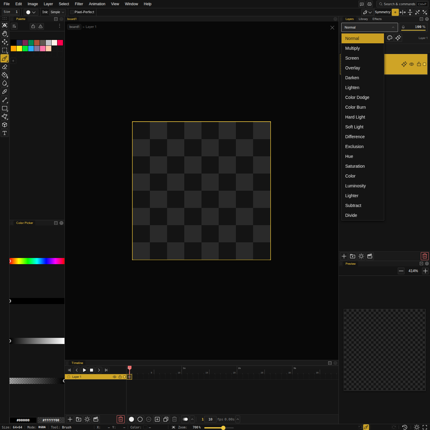Enable vertical mirror symmetry
Image resolution: width=430 pixels, height=430 pixels.
[x=410, y=12]
